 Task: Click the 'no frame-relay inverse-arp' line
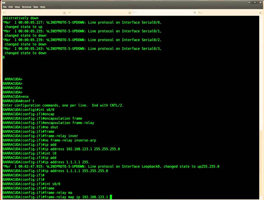coord(49,140)
